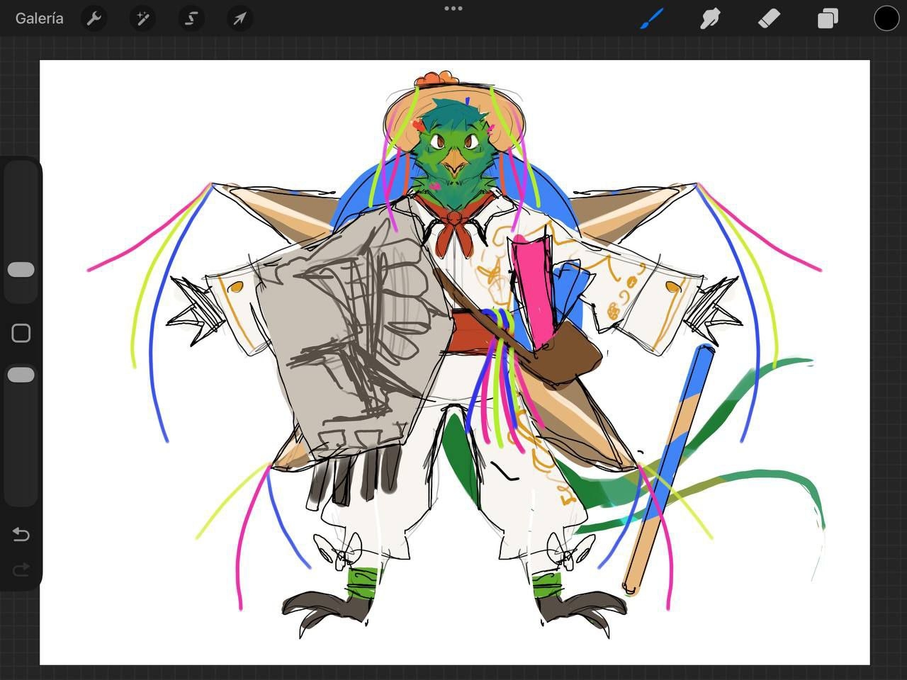
Task: Open the Layers panel
Action: [828, 18]
